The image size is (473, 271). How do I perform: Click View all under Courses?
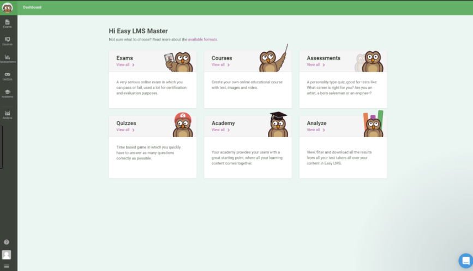pyautogui.click(x=220, y=65)
